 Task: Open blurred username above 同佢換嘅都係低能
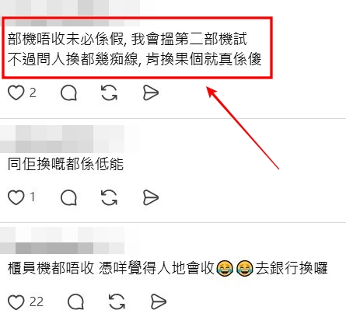(x=62, y=139)
